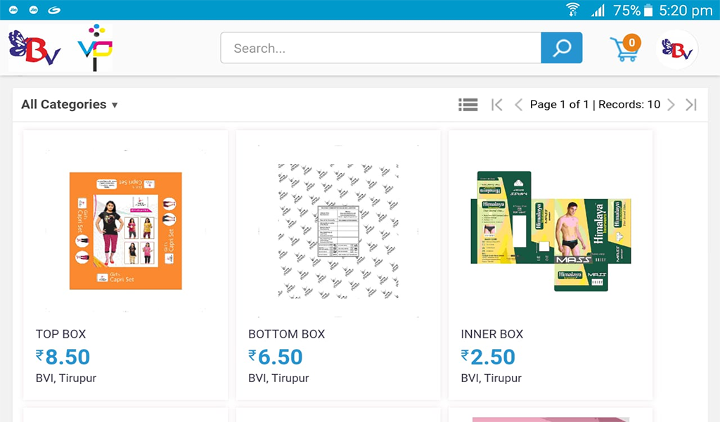
Task: Open the BOTTOM BOX product image
Action: coord(338,231)
